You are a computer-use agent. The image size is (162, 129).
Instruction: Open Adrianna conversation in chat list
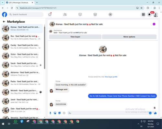click(22, 74)
